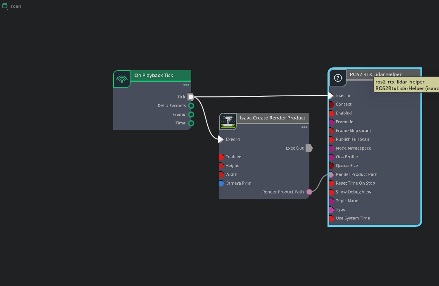Screen dimensions: 439x286
Task: Click the Frame Skip Count input port
Action: point(332,131)
